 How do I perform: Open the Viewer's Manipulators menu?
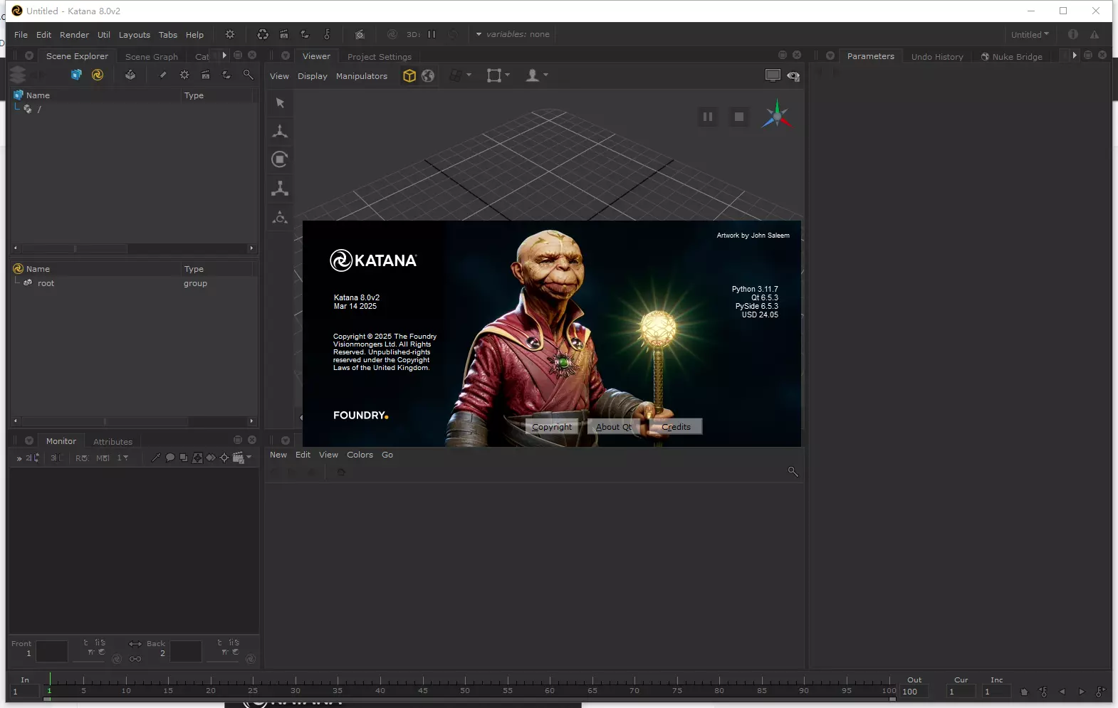362,76
